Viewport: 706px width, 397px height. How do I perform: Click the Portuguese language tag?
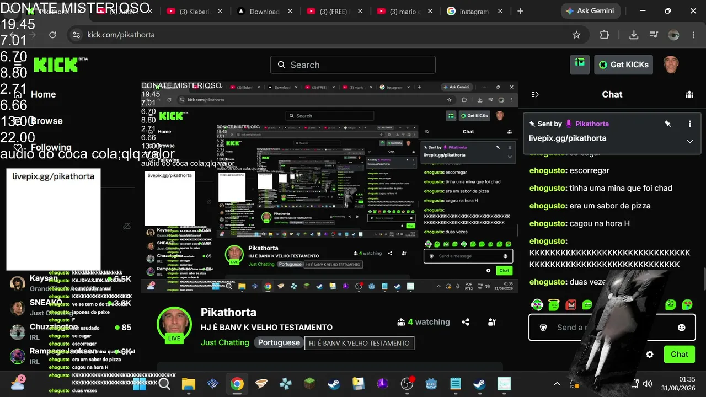pos(279,342)
